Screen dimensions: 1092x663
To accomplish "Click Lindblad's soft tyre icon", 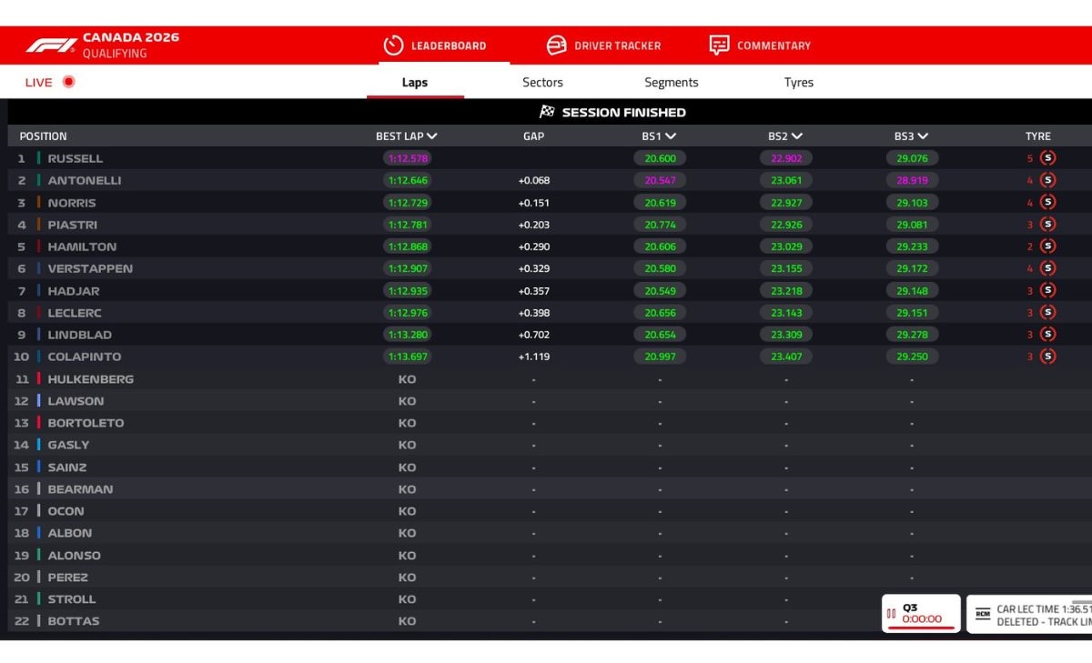I will coord(1047,335).
